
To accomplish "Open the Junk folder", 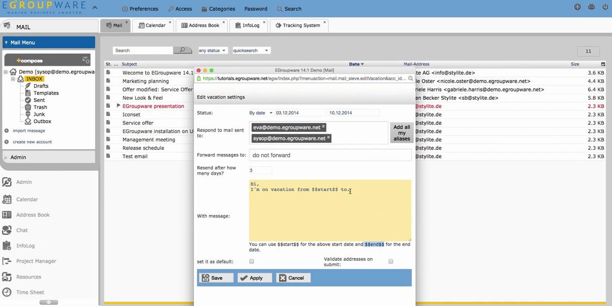I will 39,115.
